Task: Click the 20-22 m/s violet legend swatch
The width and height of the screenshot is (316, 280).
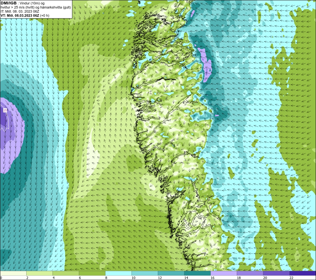Action: coord(276,273)
